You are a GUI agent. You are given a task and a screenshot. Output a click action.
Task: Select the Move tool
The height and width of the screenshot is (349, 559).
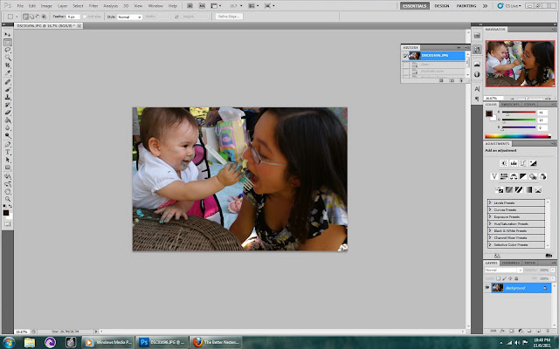pyautogui.click(x=8, y=35)
